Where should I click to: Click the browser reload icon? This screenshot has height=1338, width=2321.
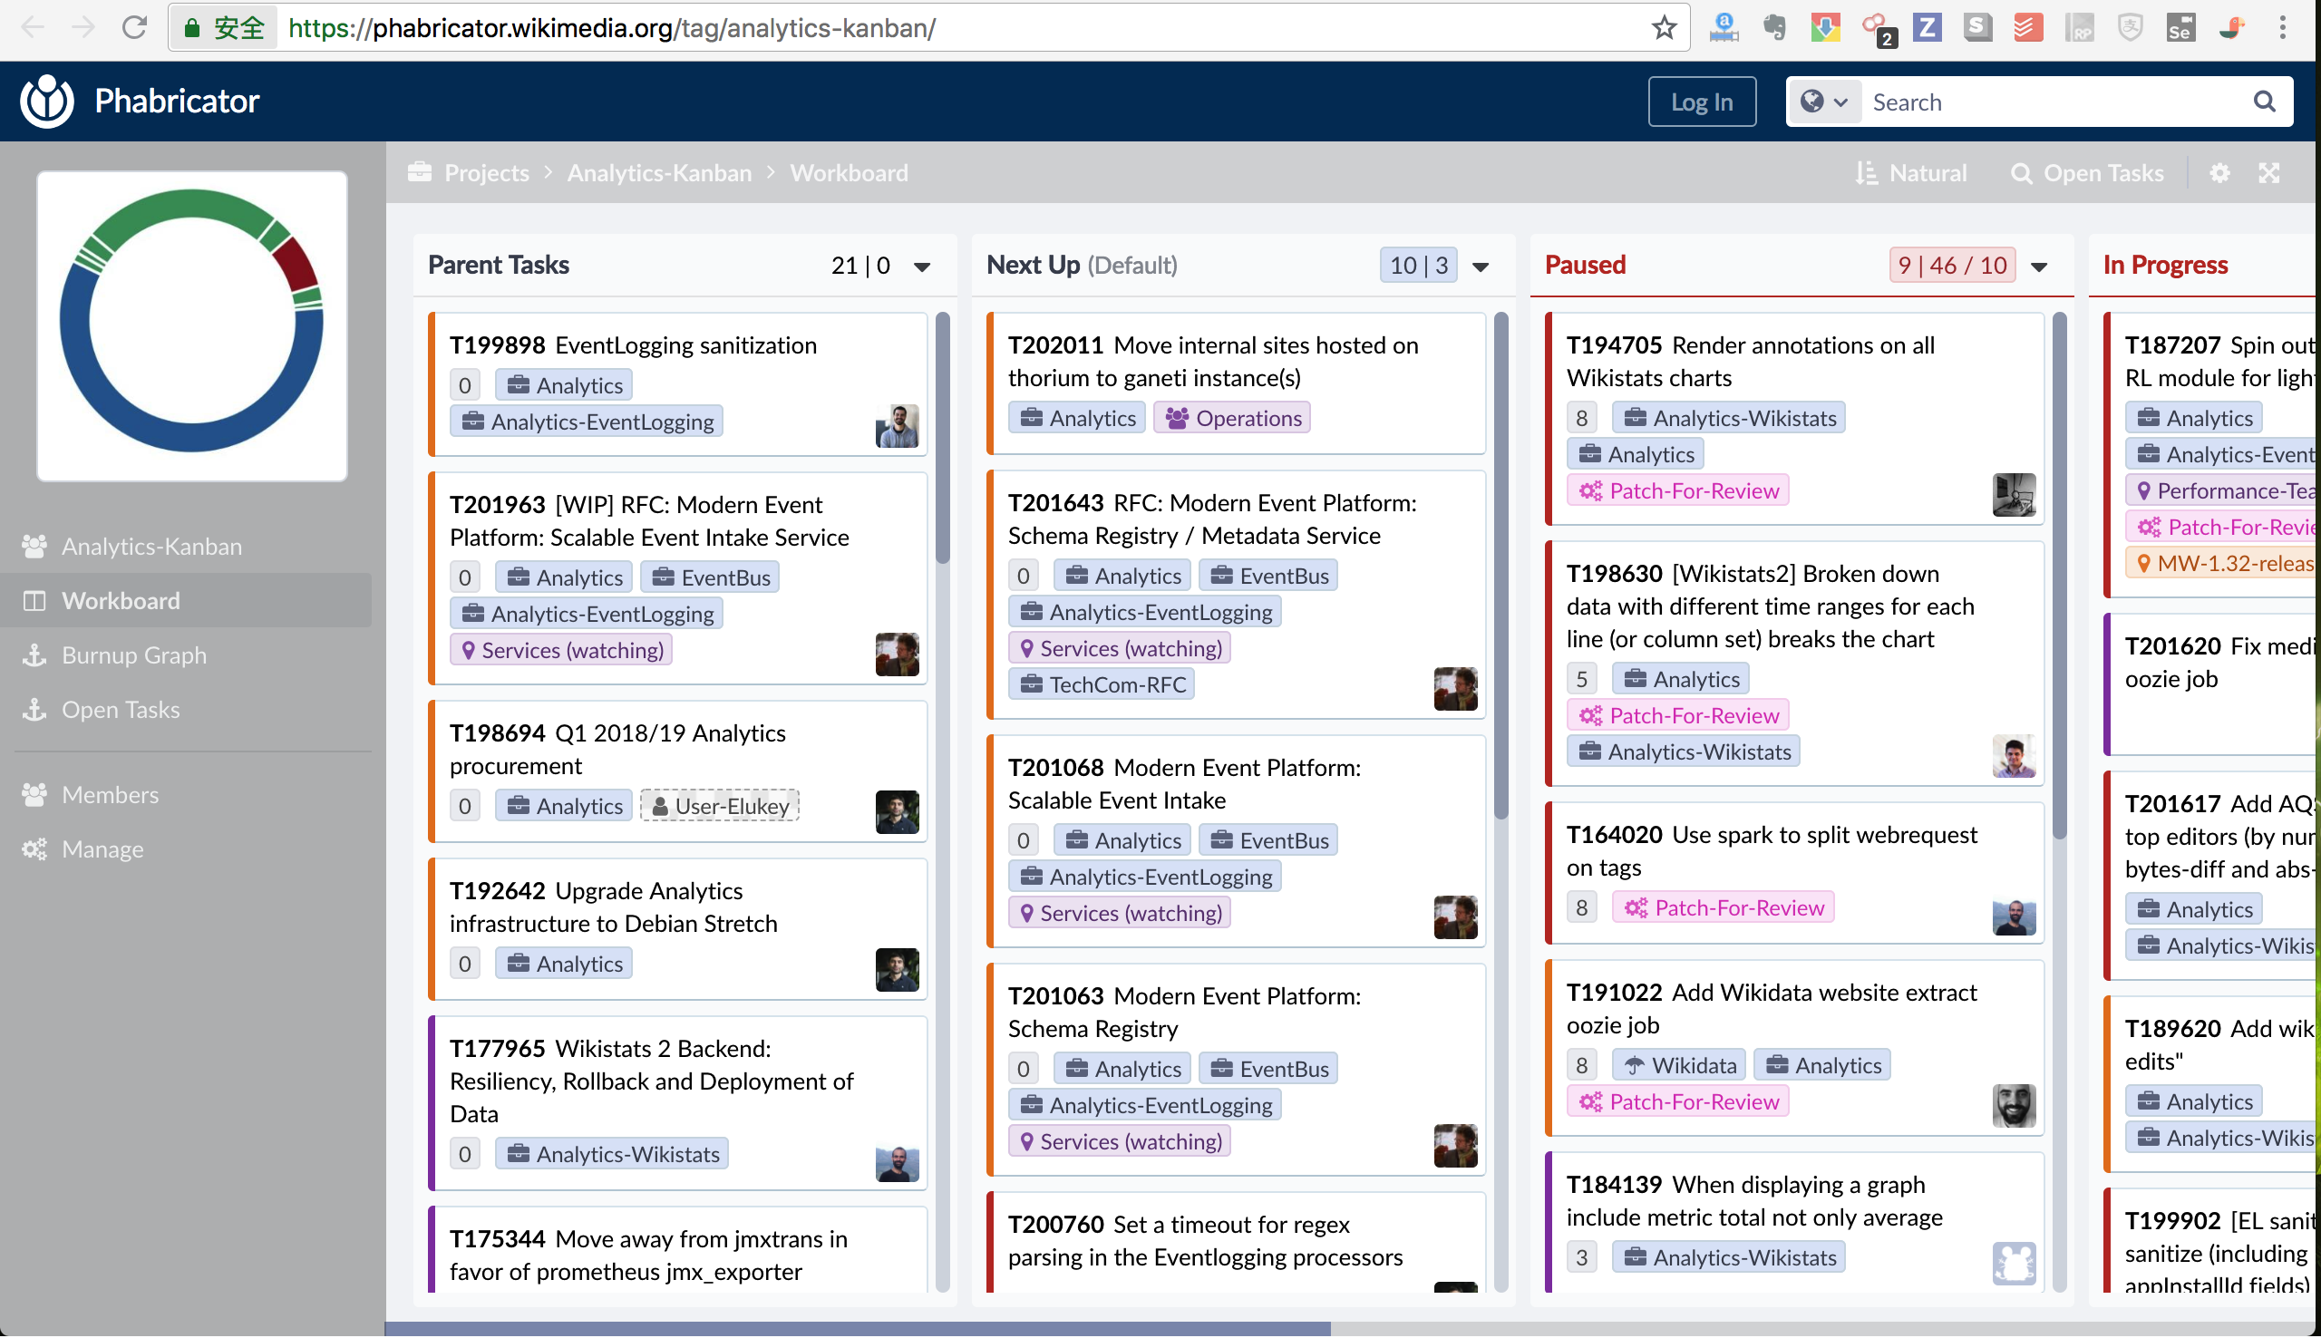[x=135, y=27]
